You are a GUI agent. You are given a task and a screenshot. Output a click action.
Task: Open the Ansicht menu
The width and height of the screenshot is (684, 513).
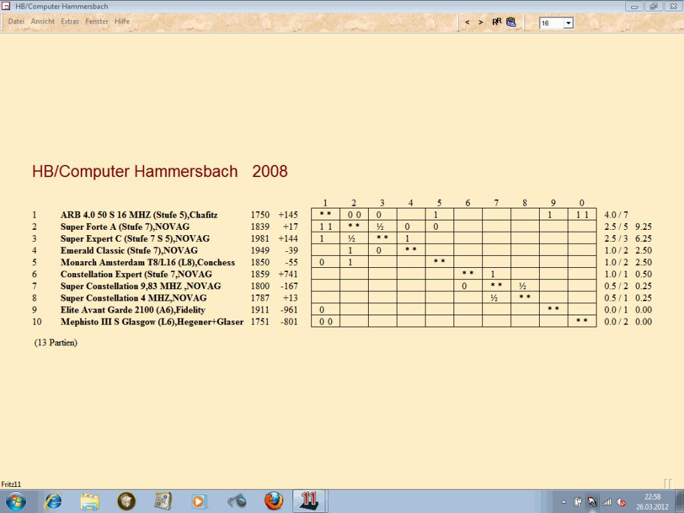(x=43, y=21)
